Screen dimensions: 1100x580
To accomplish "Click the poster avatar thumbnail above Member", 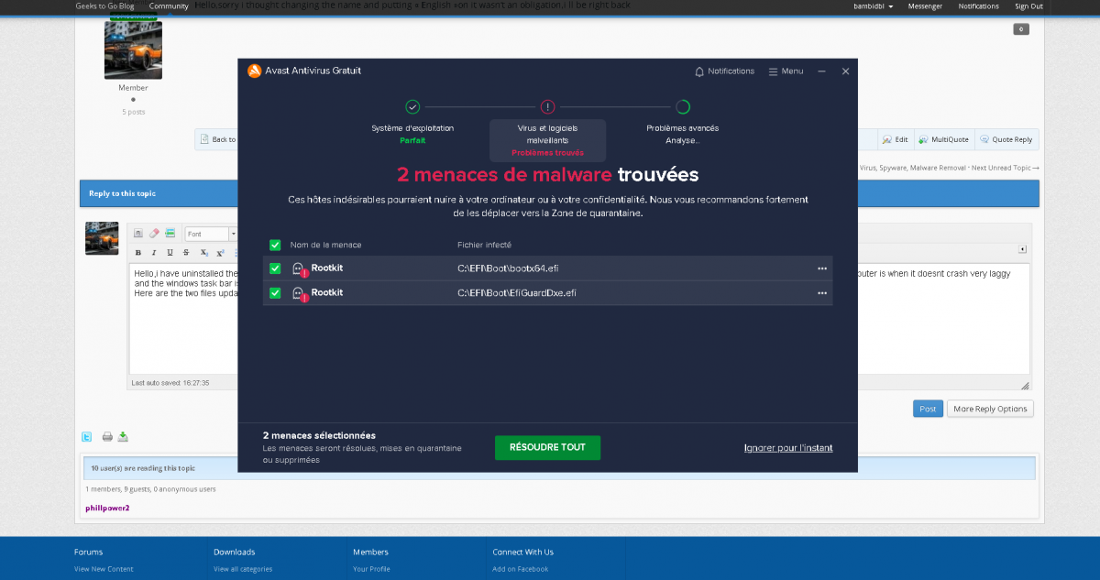I will (133, 49).
